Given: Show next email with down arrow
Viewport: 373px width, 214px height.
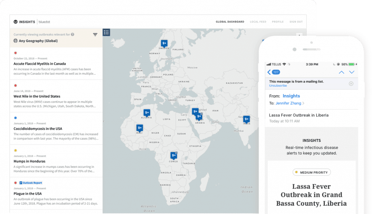Looking at the screenshot, I should pyautogui.click(x=352, y=72).
